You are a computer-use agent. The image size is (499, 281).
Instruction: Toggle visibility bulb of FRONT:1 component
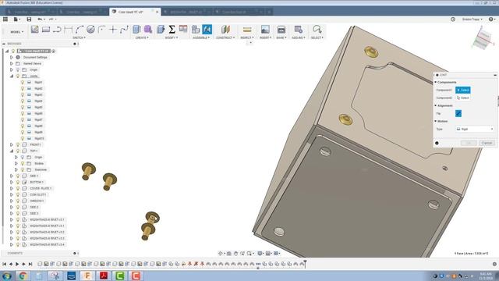click(18, 144)
